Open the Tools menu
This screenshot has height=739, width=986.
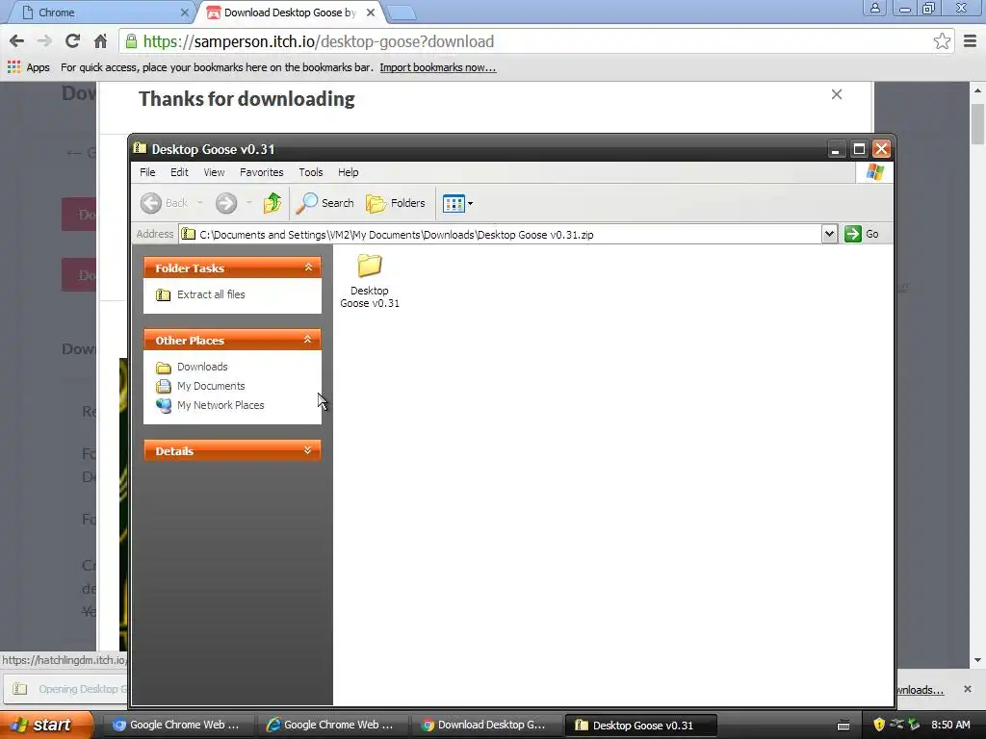point(311,172)
